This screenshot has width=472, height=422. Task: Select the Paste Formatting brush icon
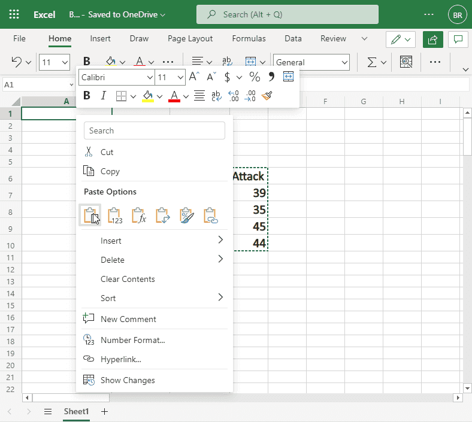click(x=186, y=215)
